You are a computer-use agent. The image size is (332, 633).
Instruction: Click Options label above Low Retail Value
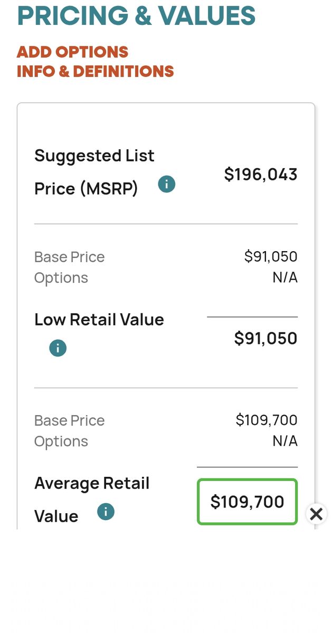coord(61,278)
